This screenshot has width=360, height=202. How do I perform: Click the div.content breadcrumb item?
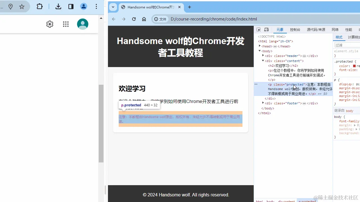click(286, 201)
